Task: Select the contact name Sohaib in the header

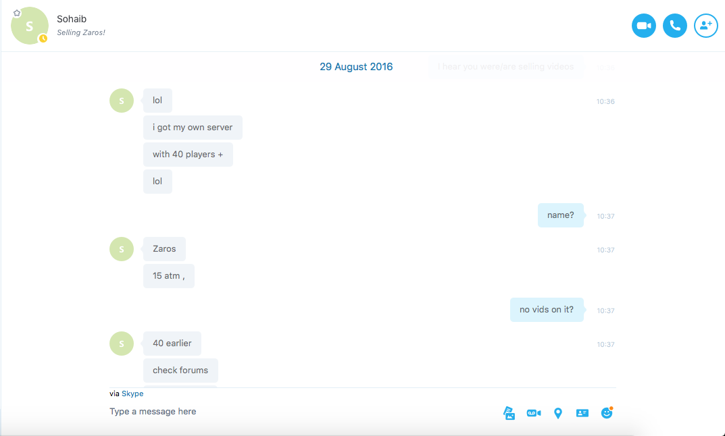Action: coord(72,19)
